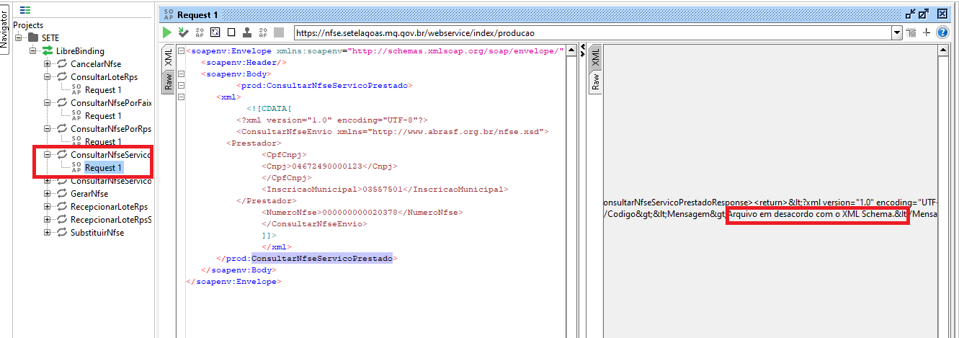
Task: Maximize the Request 1 internal window
Action: click(924, 14)
